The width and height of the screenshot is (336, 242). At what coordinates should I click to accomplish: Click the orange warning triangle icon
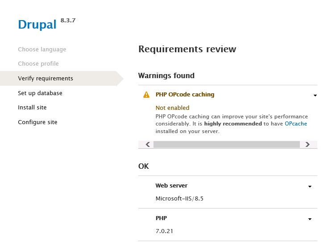point(146,95)
